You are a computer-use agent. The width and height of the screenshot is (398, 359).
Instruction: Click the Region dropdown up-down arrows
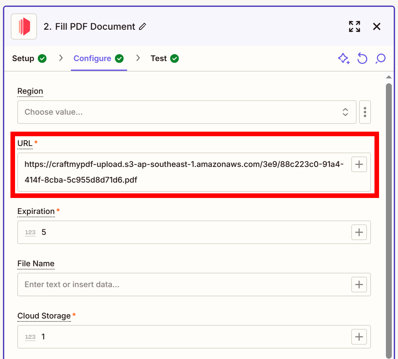pos(345,112)
